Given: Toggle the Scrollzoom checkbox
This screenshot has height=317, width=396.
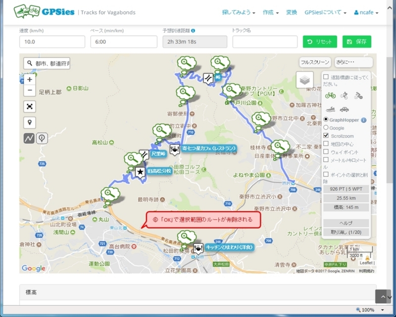Looking at the screenshot, I should pos(326,136).
